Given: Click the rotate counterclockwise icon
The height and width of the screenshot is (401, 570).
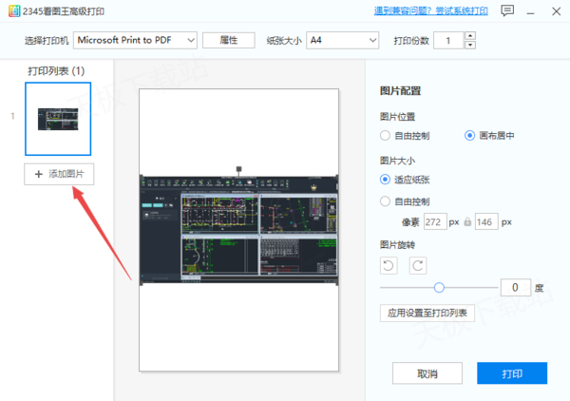Looking at the screenshot, I should click(387, 264).
